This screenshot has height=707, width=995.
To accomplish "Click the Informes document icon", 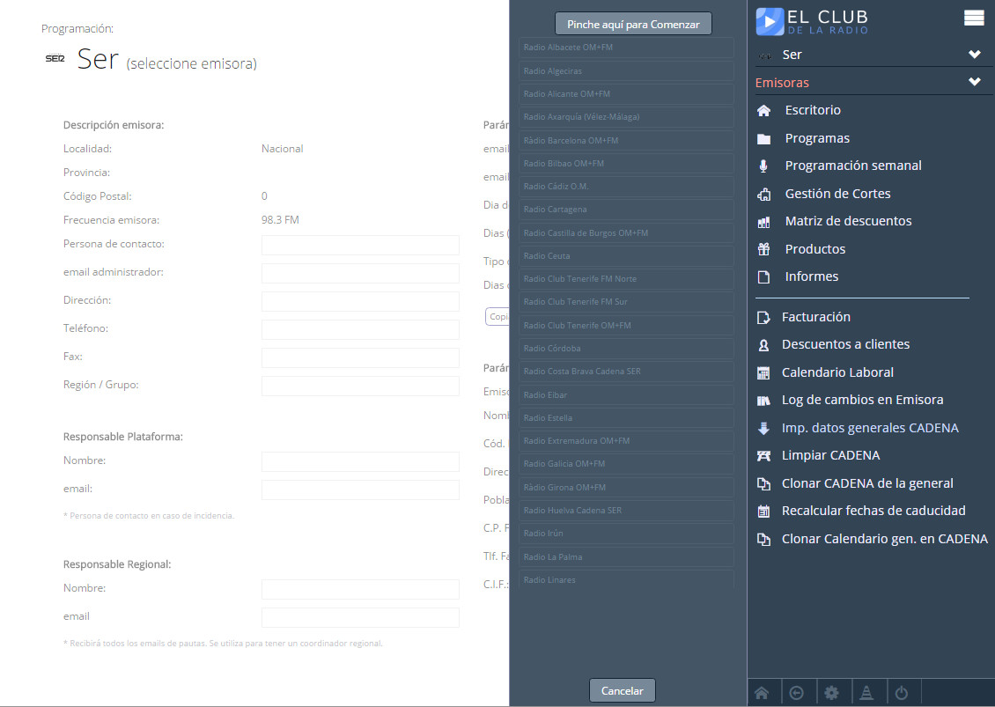I will click(763, 276).
